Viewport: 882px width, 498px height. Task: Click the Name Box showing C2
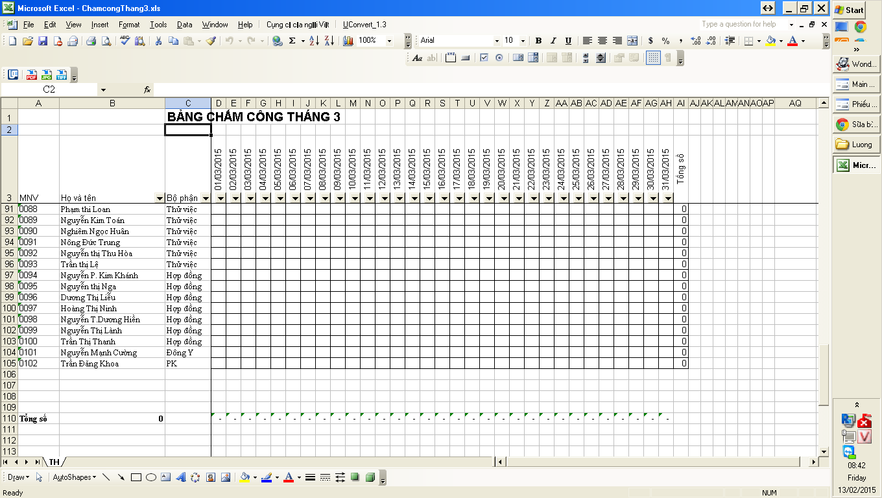[49, 89]
